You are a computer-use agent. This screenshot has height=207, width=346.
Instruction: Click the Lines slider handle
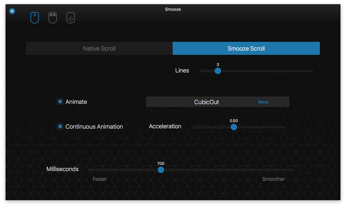point(218,71)
